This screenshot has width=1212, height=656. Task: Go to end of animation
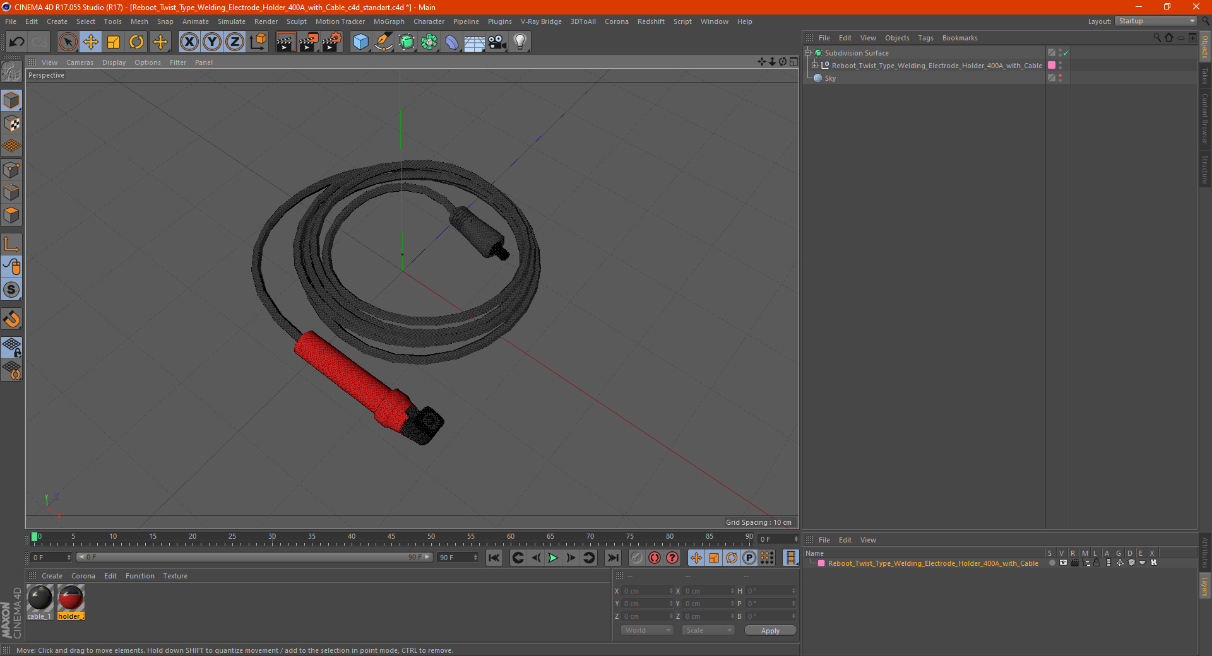point(612,558)
